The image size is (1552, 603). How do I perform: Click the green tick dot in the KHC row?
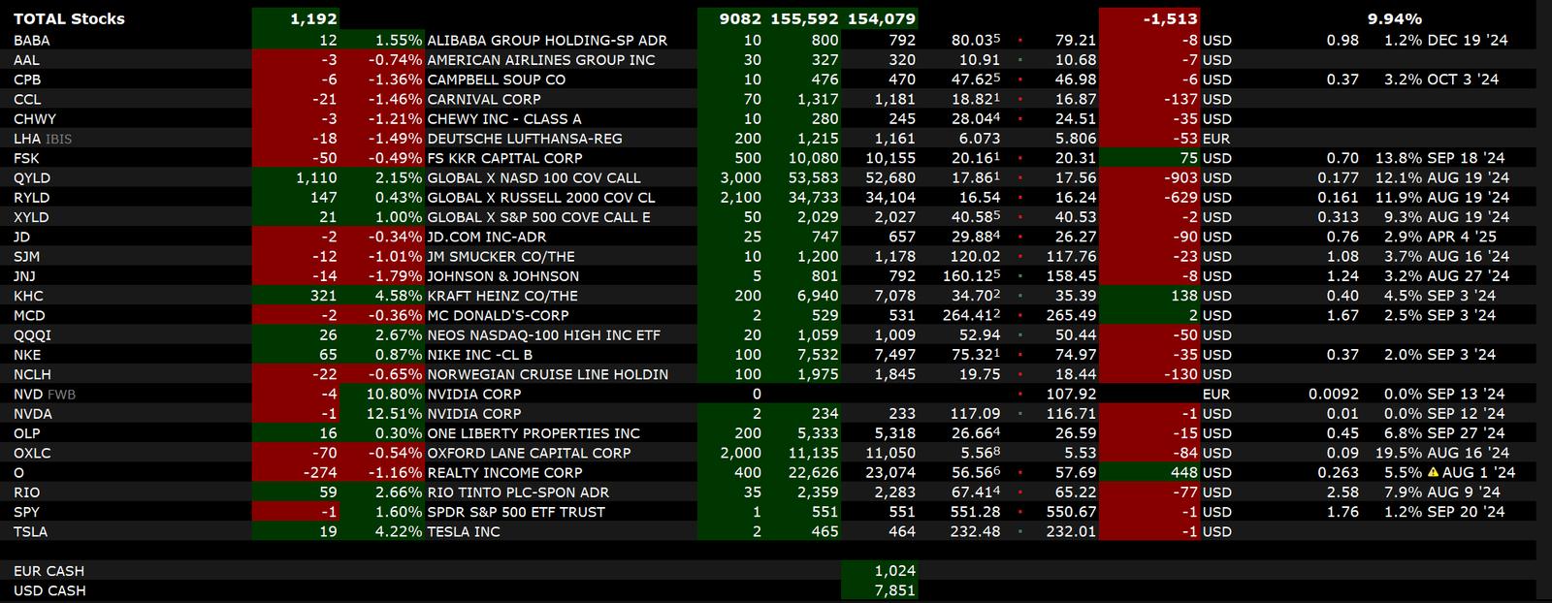tap(1020, 296)
